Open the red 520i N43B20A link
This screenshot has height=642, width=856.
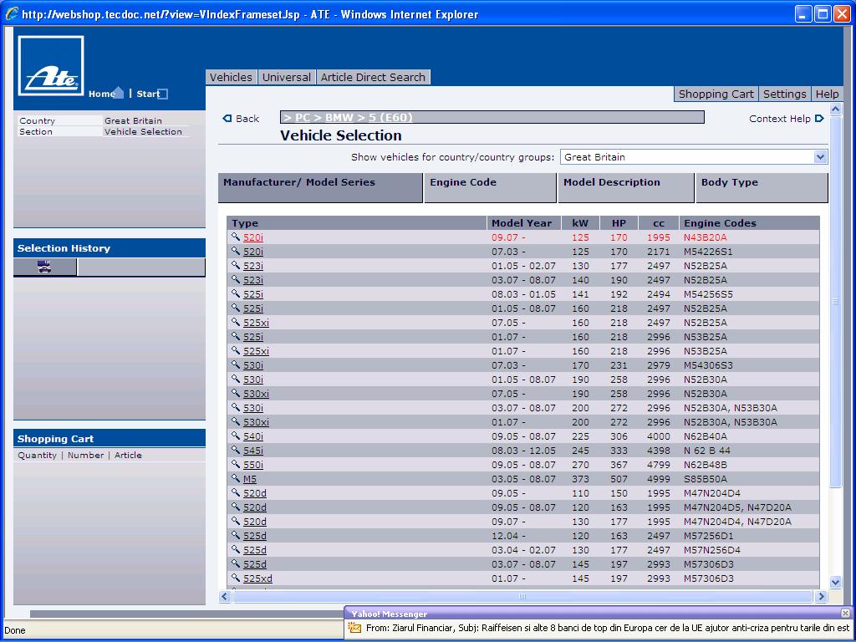point(252,237)
